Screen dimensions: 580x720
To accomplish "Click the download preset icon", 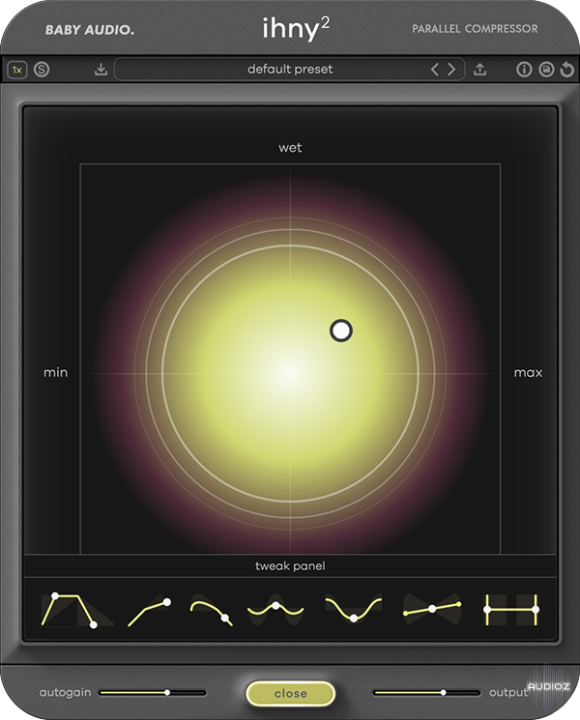I will pyautogui.click(x=101, y=70).
